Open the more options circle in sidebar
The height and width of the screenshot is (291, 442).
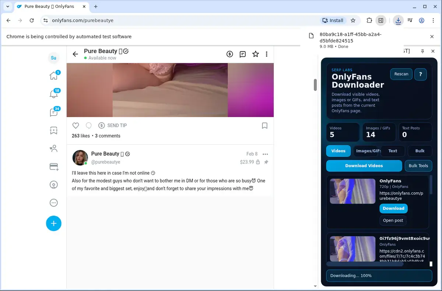point(54,203)
